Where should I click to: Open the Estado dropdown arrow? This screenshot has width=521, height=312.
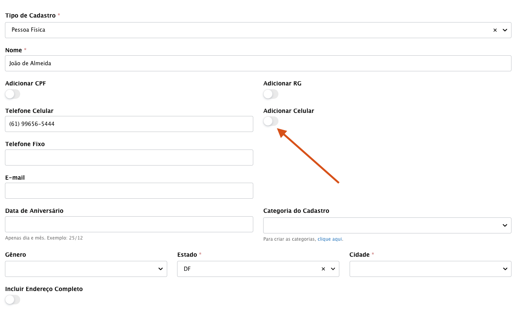pos(333,269)
